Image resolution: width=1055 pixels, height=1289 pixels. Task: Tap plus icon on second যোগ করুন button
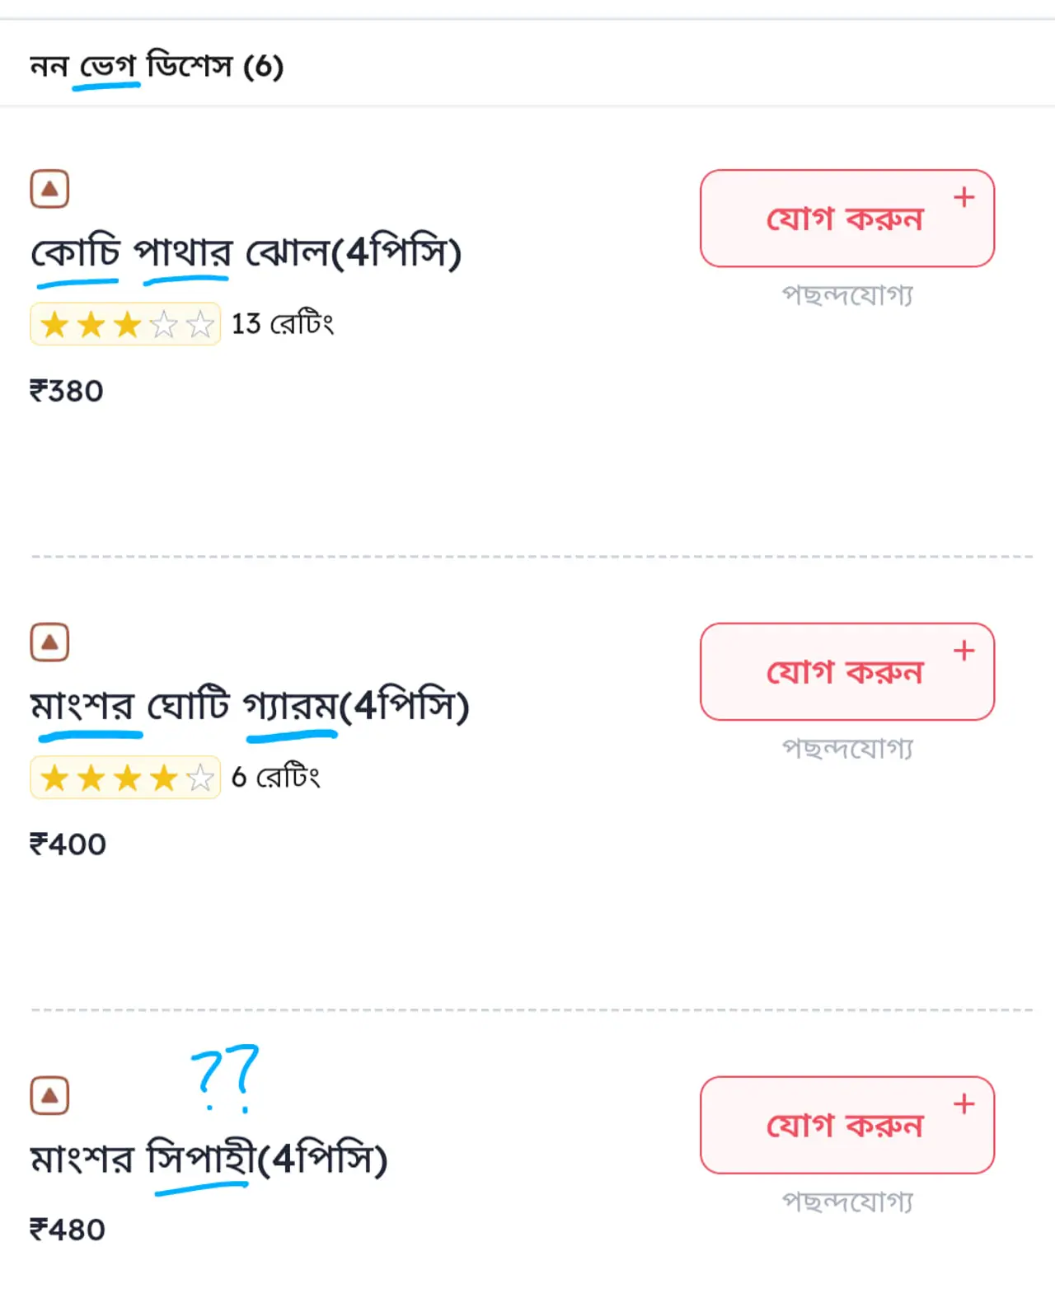[x=964, y=651]
